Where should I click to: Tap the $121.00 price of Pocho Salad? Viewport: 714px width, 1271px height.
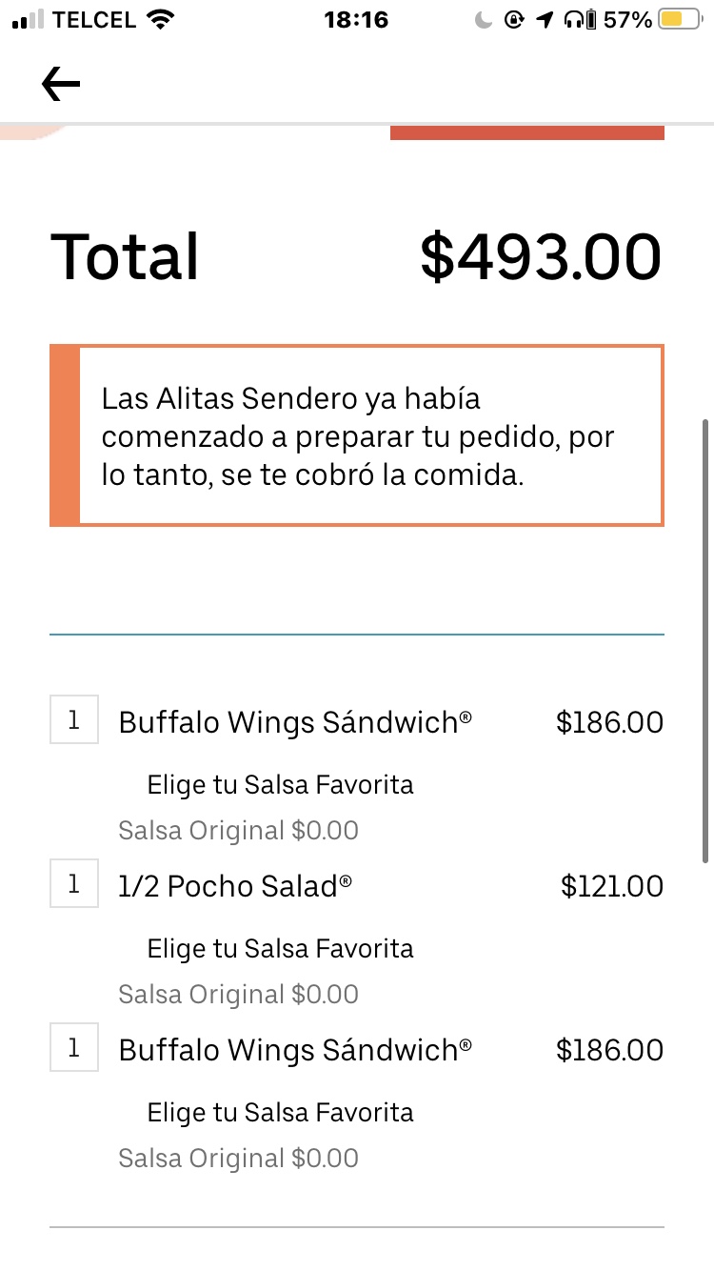point(612,886)
